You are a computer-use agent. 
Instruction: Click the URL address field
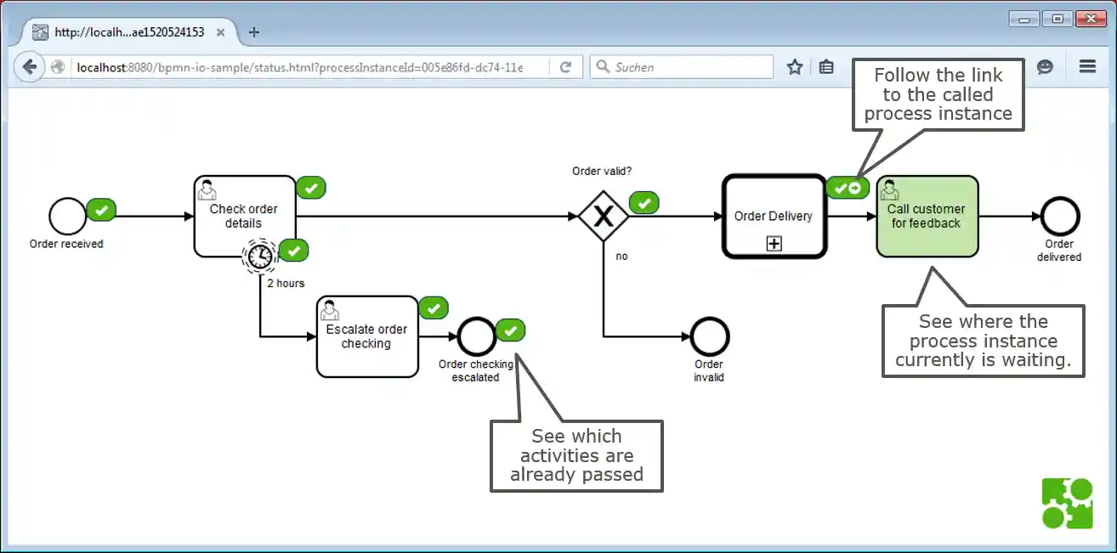click(310, 67)
